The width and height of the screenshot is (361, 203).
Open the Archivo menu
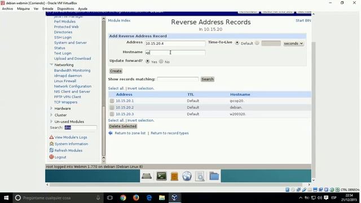[7, 8]
